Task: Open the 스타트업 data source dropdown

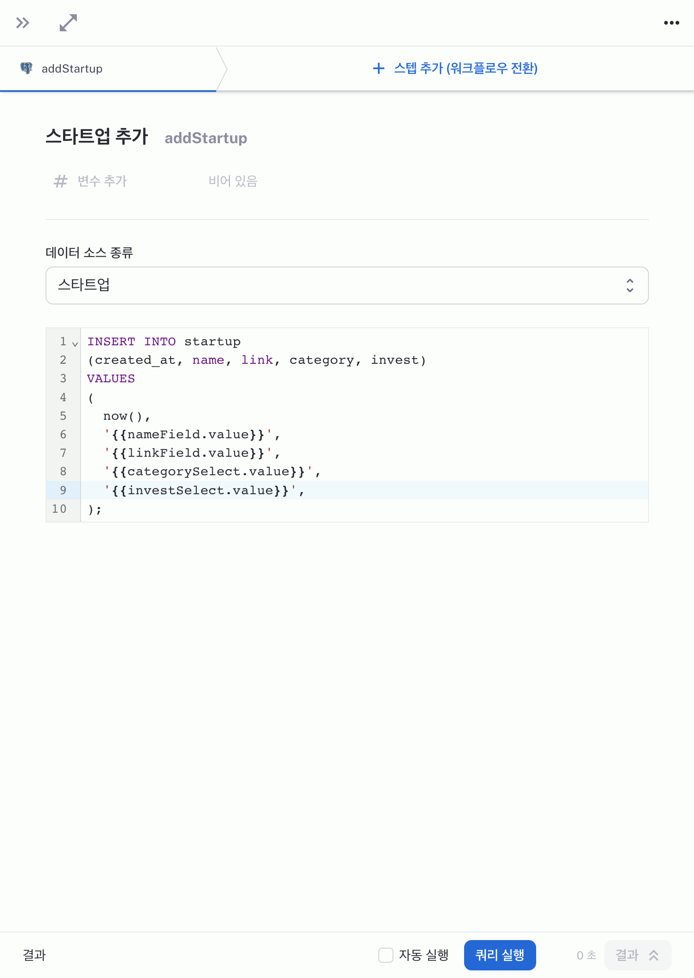Action: pyautogui.click(x=347, y=286)
